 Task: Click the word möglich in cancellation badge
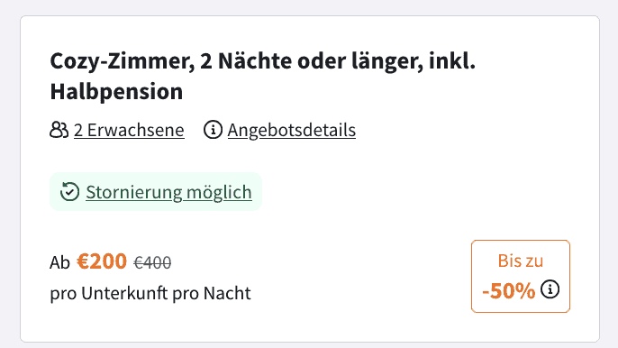[x=219, y=192]
